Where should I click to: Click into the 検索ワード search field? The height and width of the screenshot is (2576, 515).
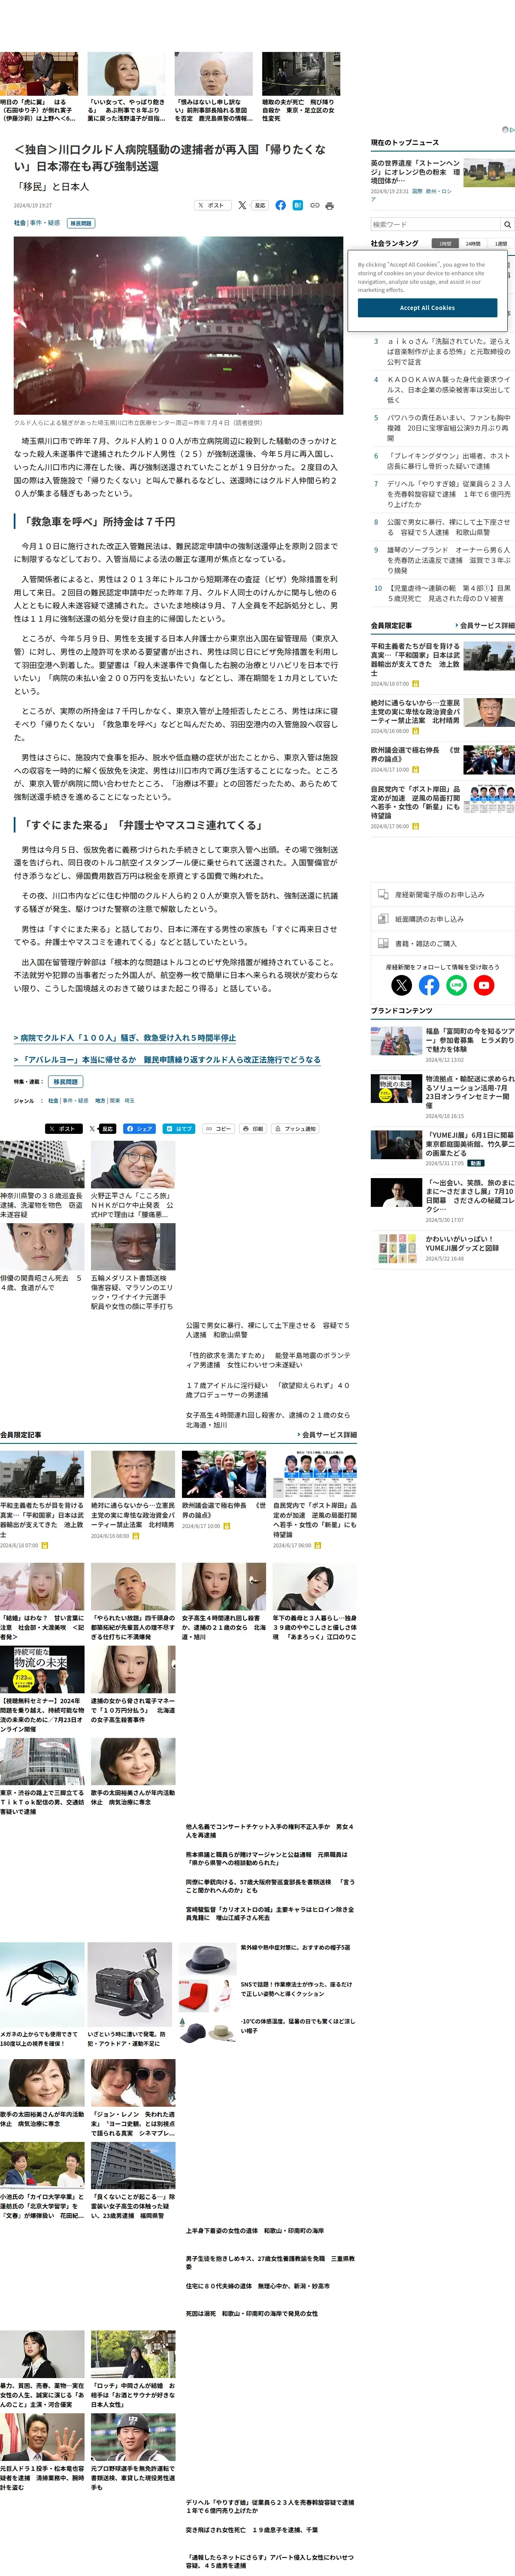pos(435,224)
